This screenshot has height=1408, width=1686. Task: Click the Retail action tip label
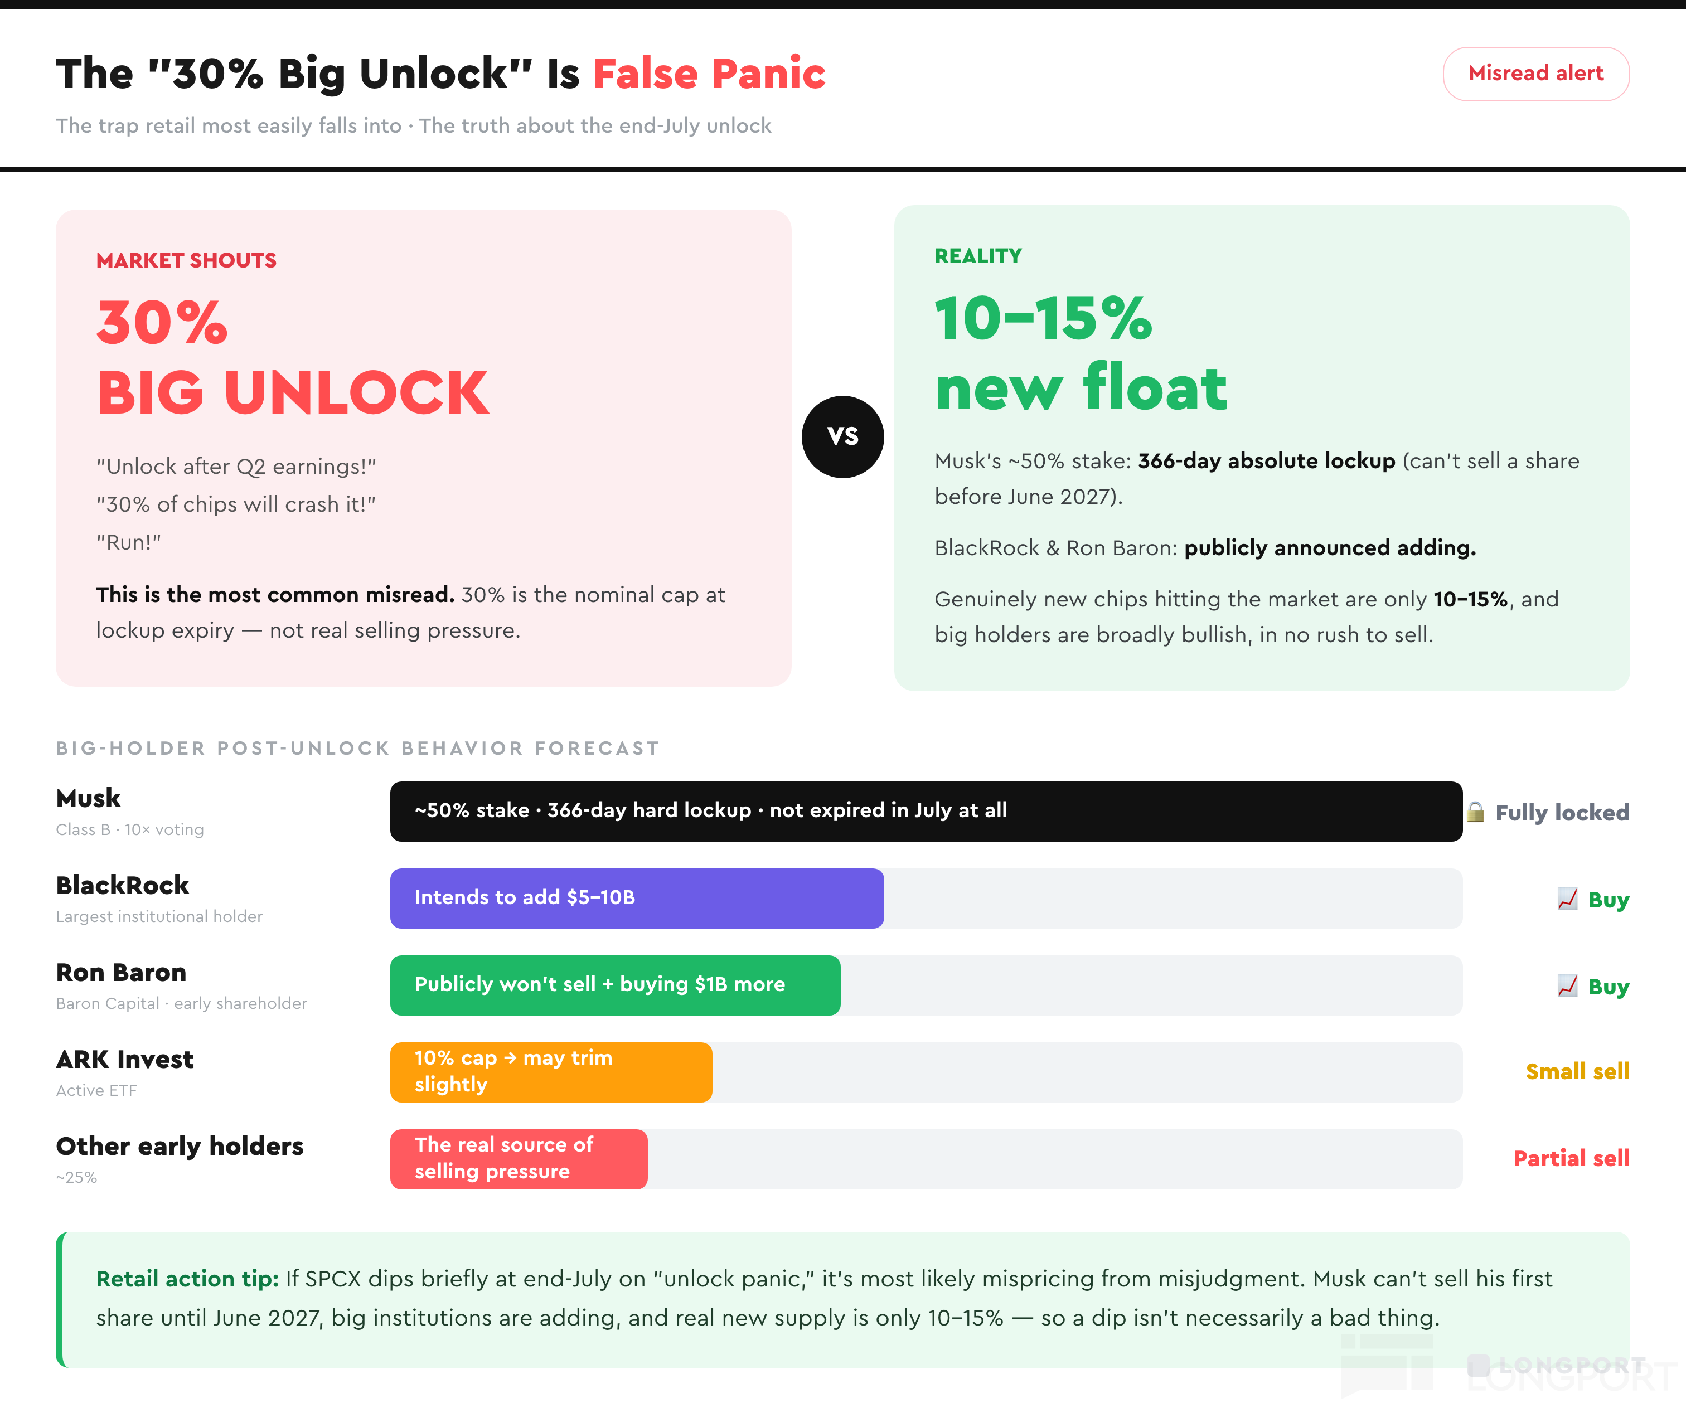187,1278
